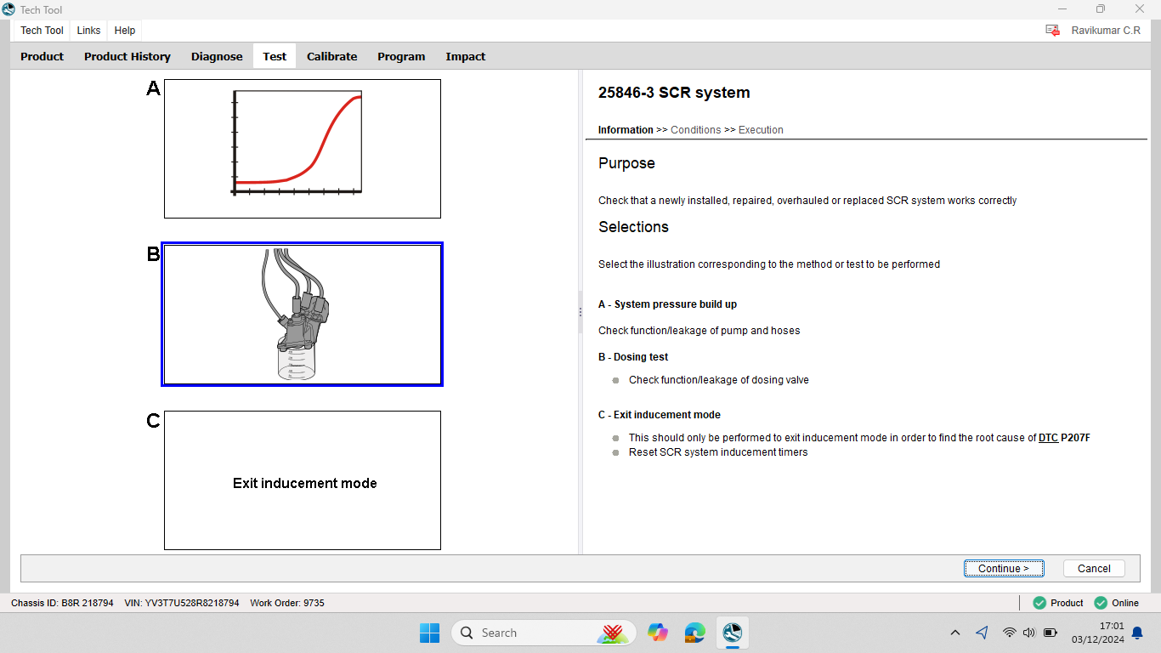The height and width of the screenshot is (653, 1161).
Task: Open the clock and date display
Action: coord(1098,633)
